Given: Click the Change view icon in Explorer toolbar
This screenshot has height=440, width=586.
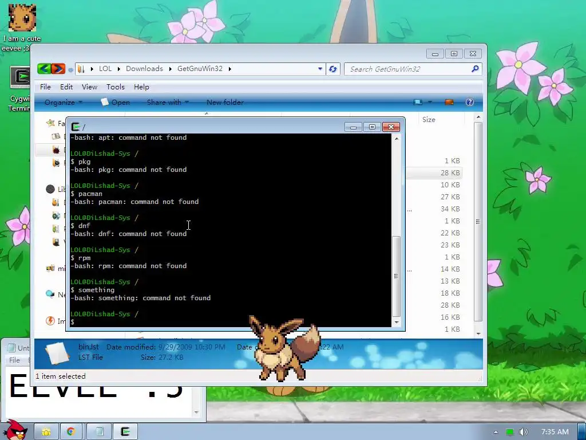Looking at the screenshot, I should click(x=418, y=102).
